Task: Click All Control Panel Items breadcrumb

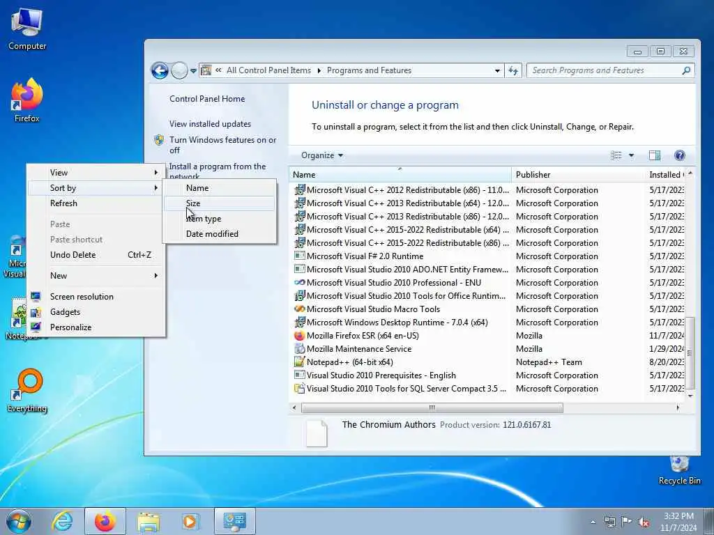Action: point(268,70)
